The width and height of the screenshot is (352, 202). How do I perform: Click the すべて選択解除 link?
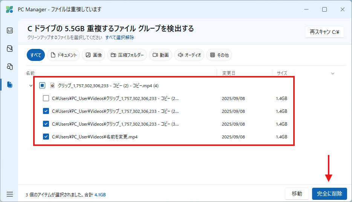[x=119, y=38]
